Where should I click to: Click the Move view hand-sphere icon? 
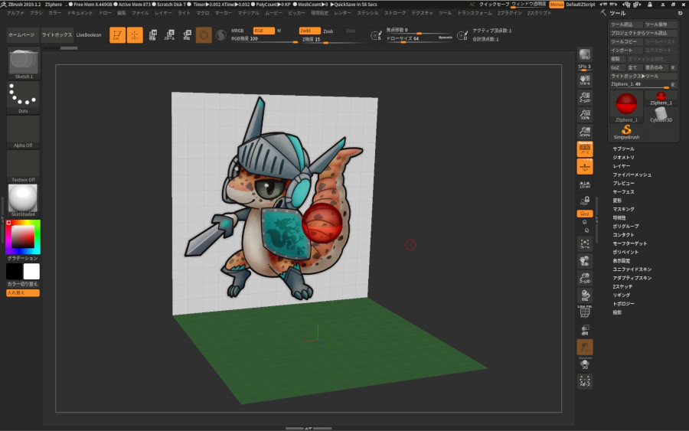[x=585, y=261]
